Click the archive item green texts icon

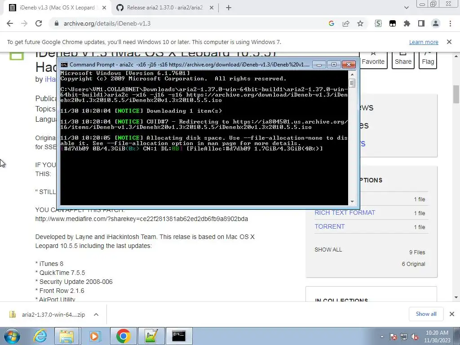coord(17,56)
